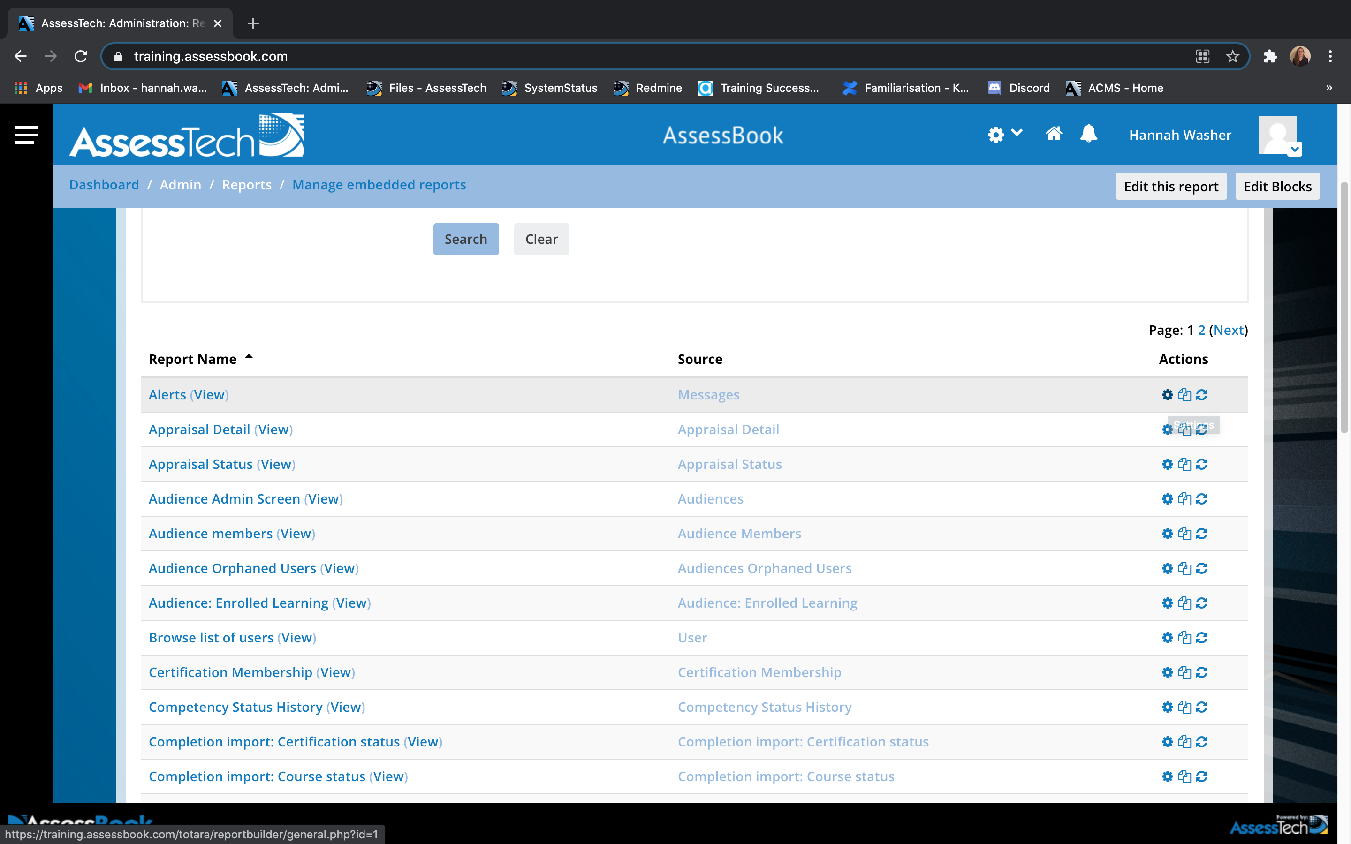Open Chrome extensions puzzle icon
The image size is (1351, 844).
1269,56
